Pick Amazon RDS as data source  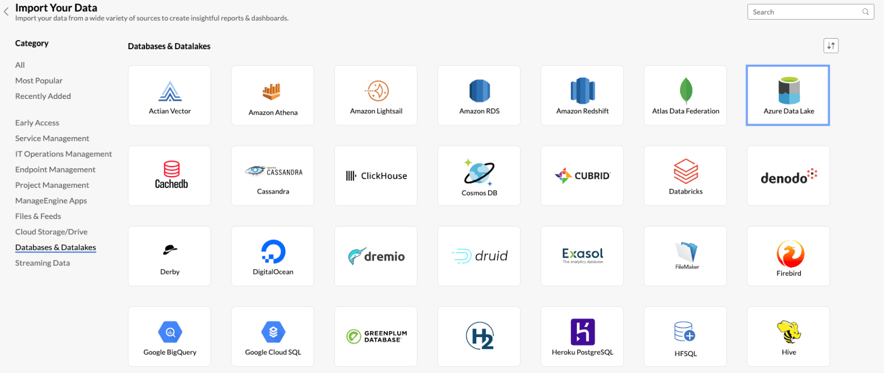tap(479, 95)
